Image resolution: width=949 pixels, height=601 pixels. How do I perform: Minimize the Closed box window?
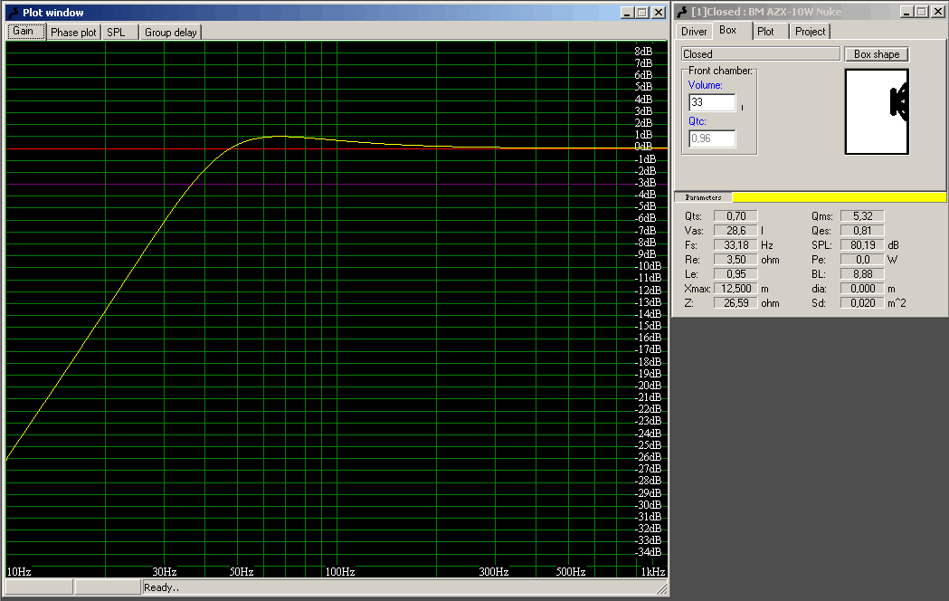click(906, 12)
